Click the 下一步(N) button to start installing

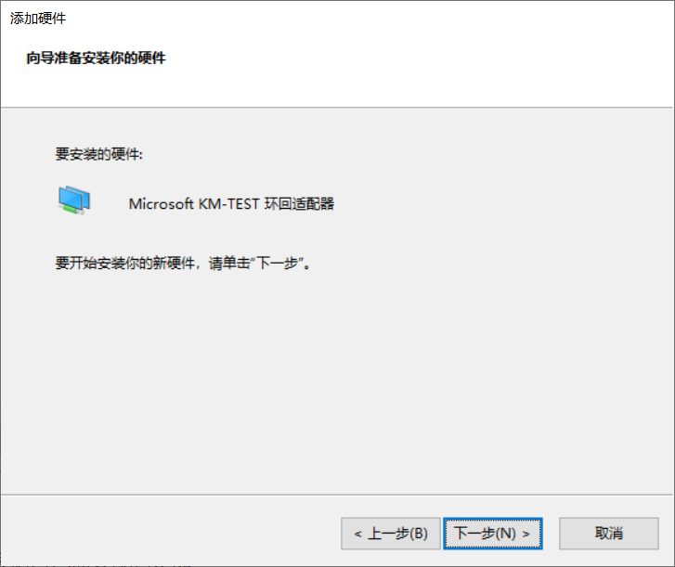pyautogui.click(x=492, y=534)
